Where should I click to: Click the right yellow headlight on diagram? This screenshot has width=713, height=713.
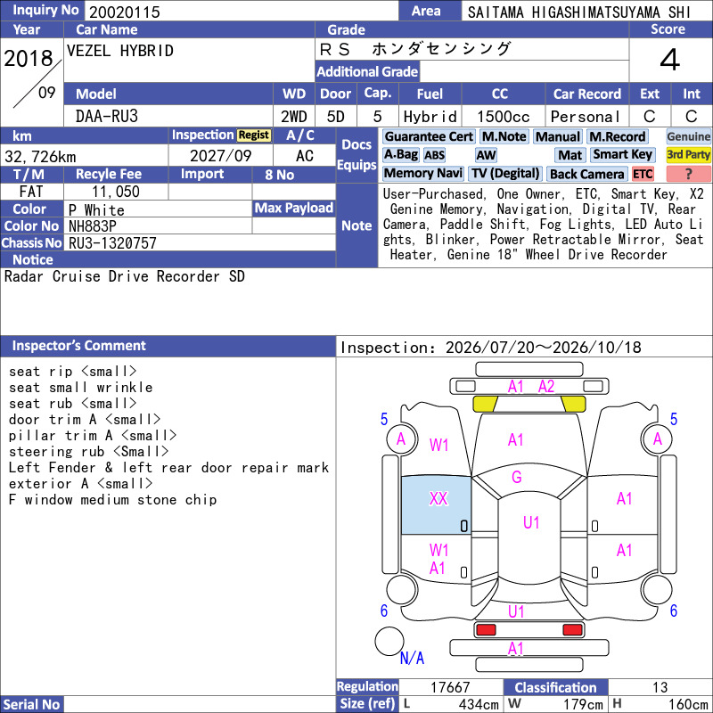coord(573,404)
